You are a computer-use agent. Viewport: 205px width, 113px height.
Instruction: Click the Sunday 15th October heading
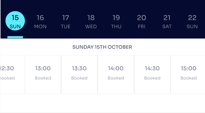pyautogui.click(x=102, y=47)
